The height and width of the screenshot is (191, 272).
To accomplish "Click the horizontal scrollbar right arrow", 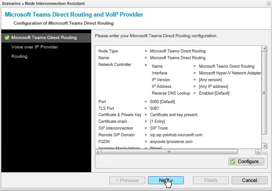I will [x=258, y=152].
